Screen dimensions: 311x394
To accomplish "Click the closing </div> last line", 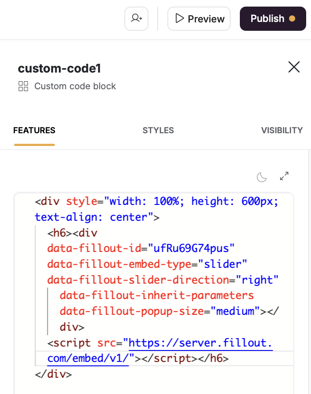I will (x=53, y=374).
